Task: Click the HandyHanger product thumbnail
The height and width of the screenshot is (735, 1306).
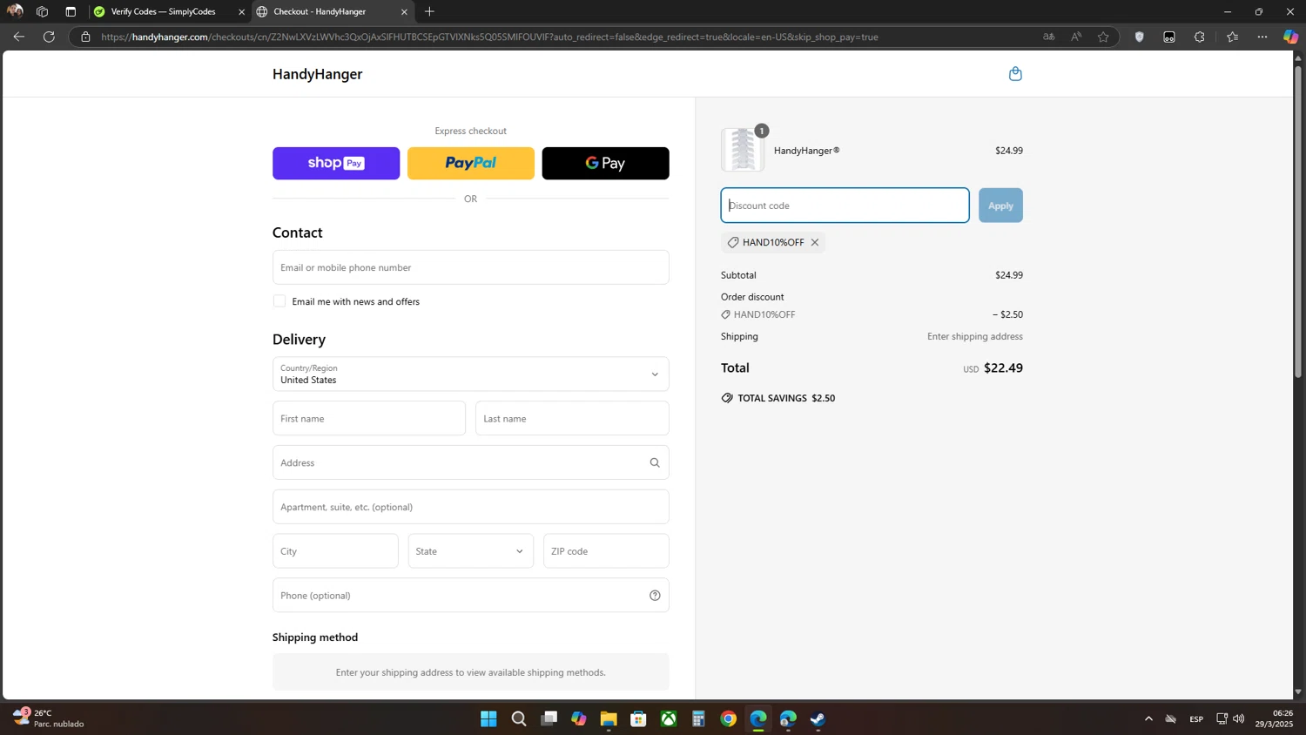Action: (x=743, y=150)
